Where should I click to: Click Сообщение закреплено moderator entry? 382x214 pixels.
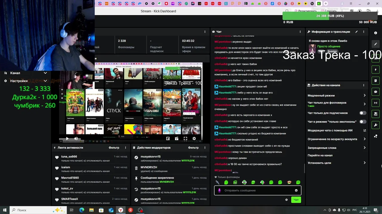(x=170, y=180)
